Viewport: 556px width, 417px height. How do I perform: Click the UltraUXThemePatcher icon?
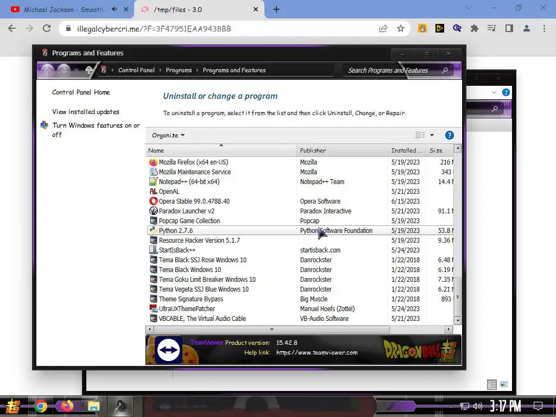pos(153,309)
